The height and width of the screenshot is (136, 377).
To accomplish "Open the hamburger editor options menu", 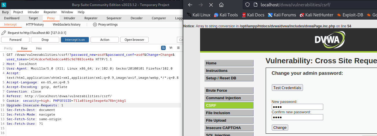I will [x=178, y=48].
